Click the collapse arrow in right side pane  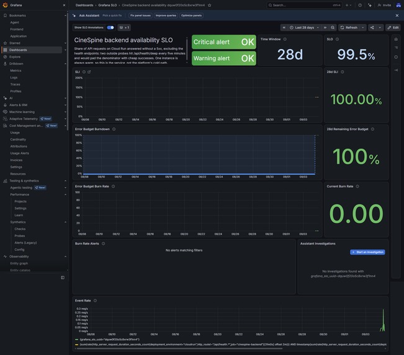point(396,70)
